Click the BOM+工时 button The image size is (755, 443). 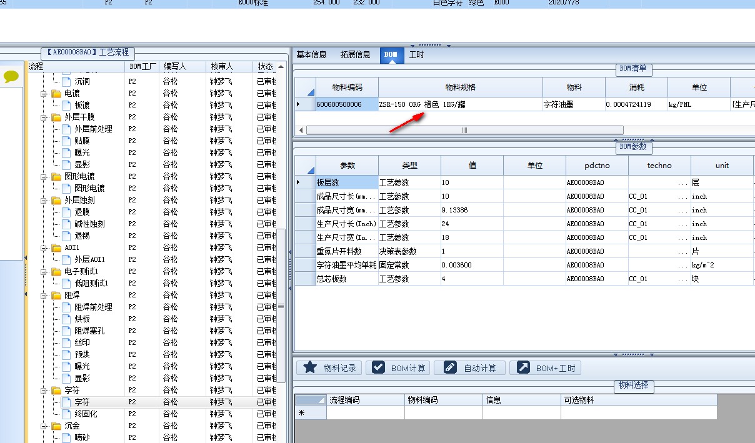point(545,367)
